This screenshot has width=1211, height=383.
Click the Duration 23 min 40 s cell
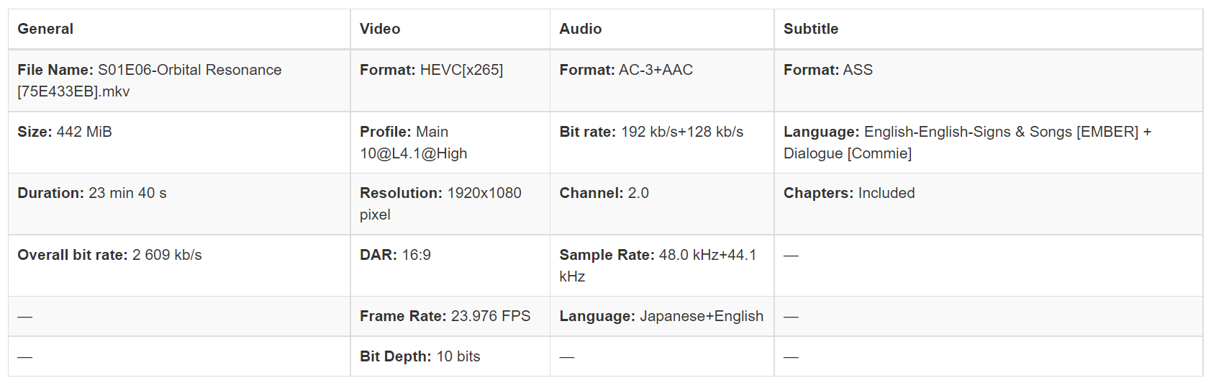92,193
